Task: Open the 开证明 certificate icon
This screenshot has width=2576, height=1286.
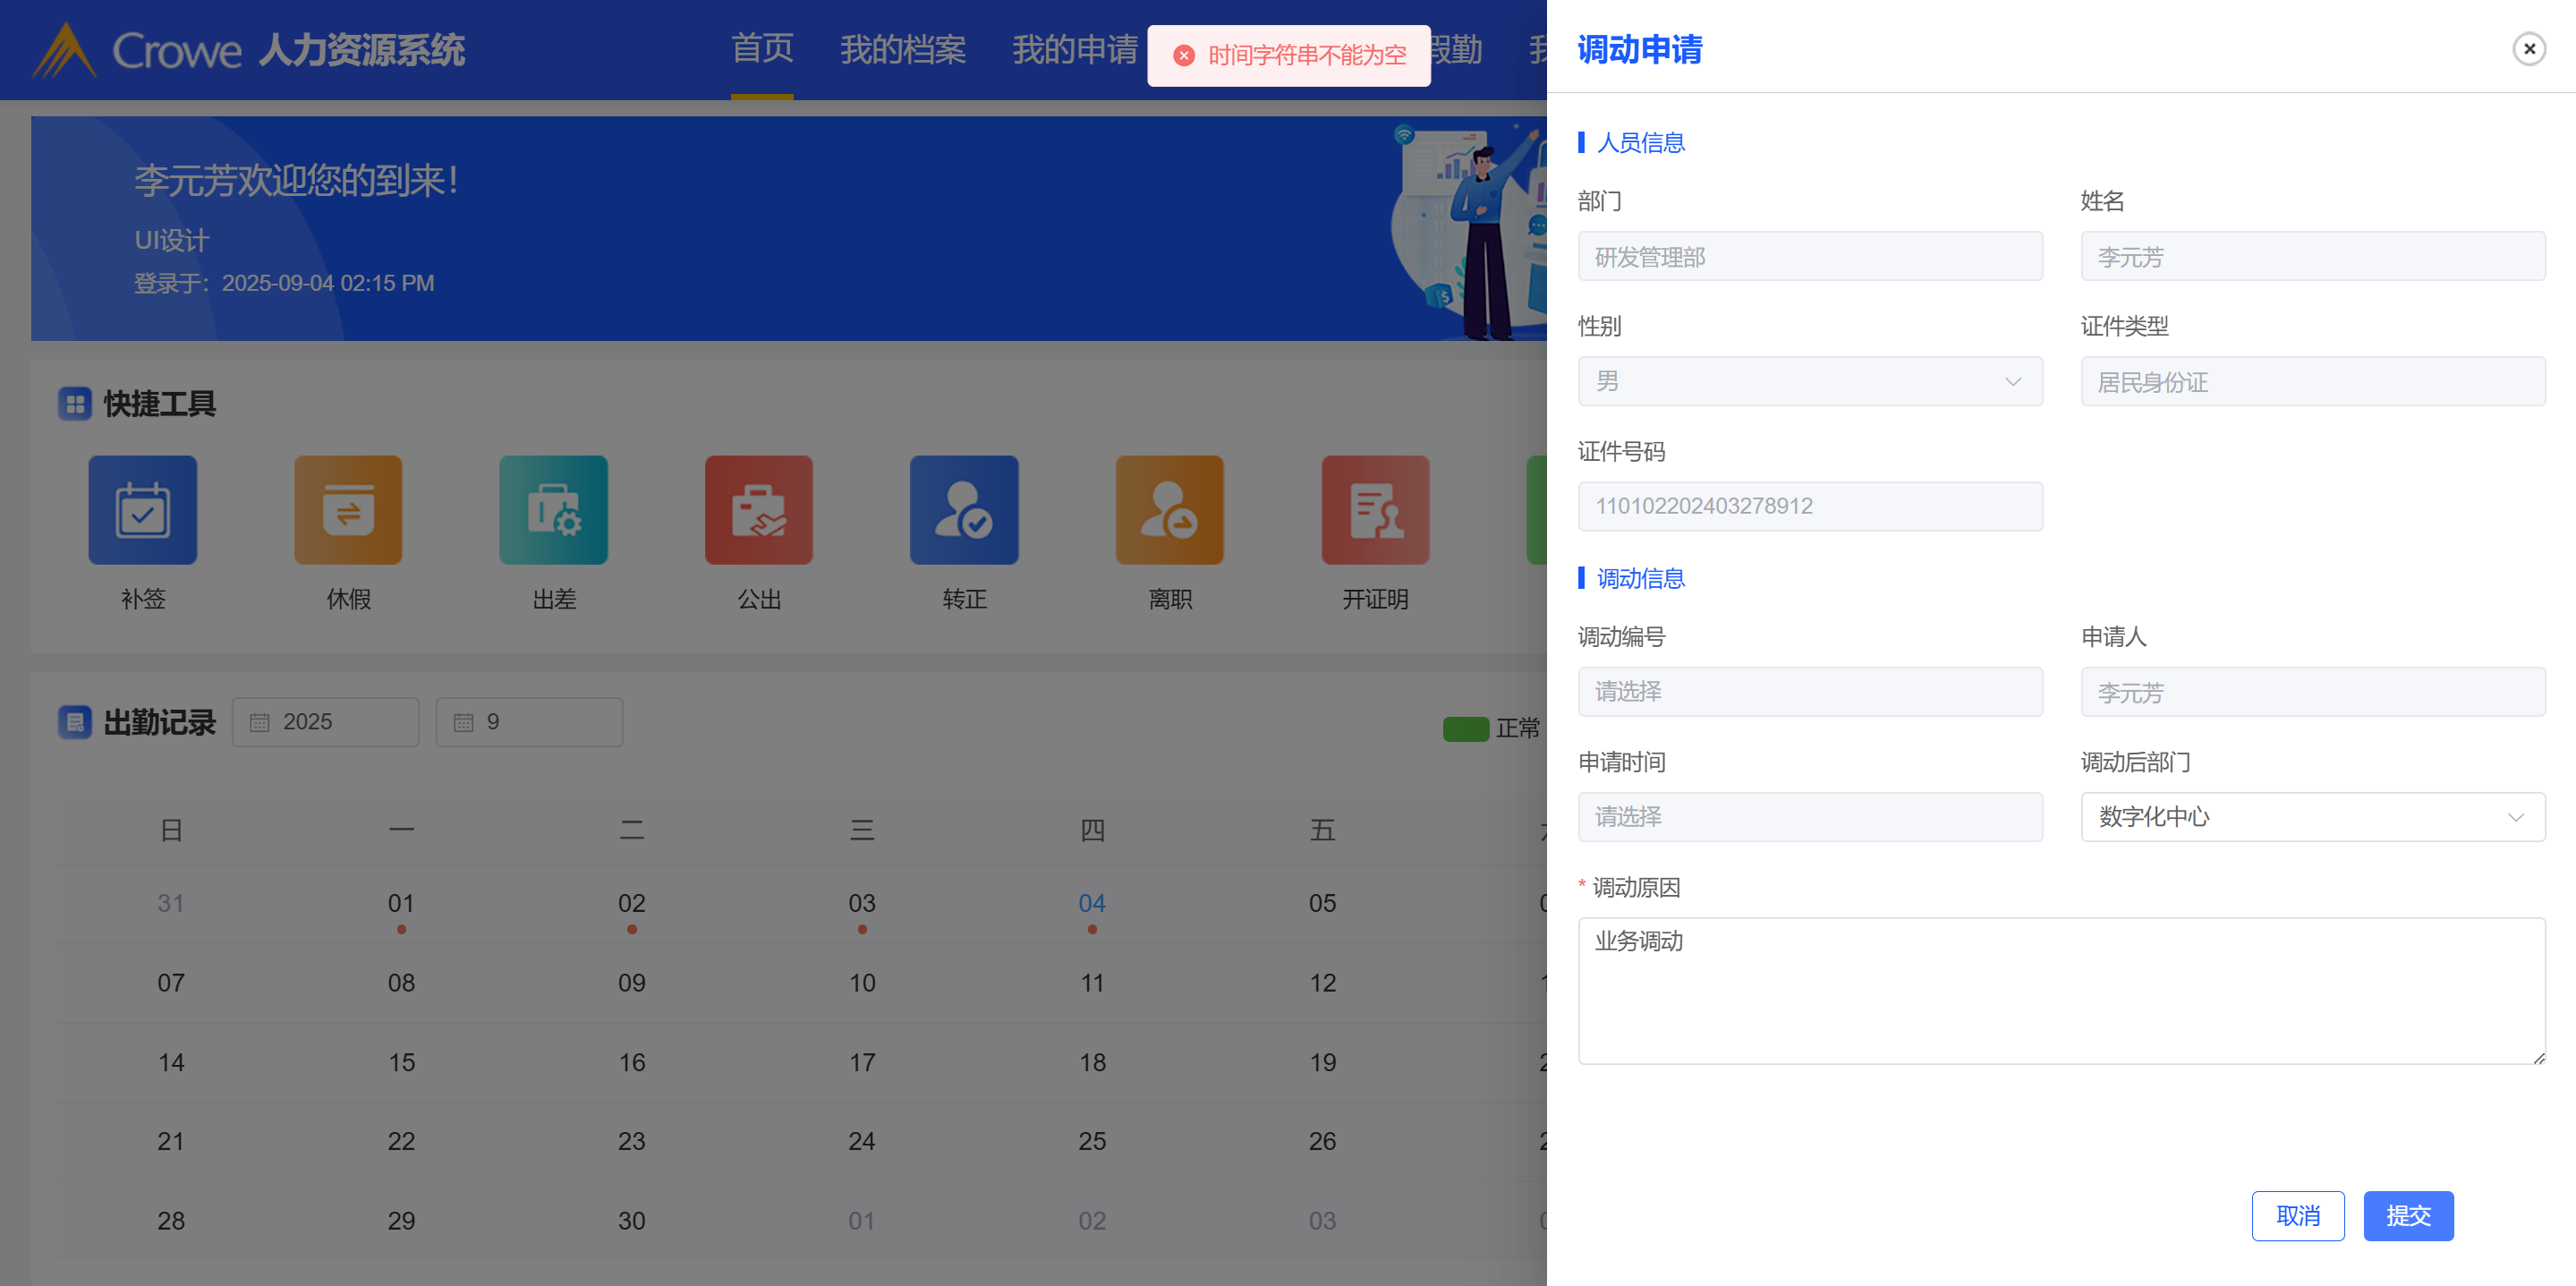Action: click(1375, 510)
